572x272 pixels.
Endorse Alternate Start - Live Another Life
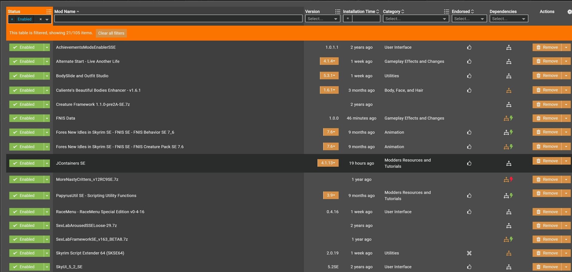coord(469,61)
